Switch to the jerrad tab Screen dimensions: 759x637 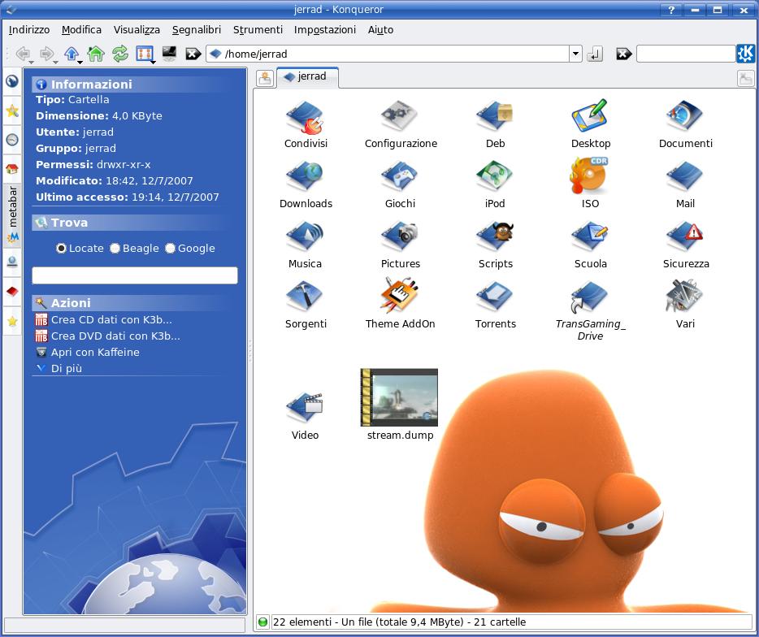coord(307,77)
